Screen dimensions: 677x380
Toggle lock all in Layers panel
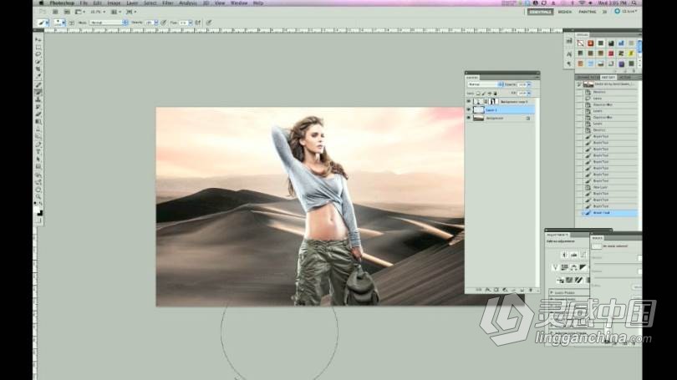coord(495,94)
